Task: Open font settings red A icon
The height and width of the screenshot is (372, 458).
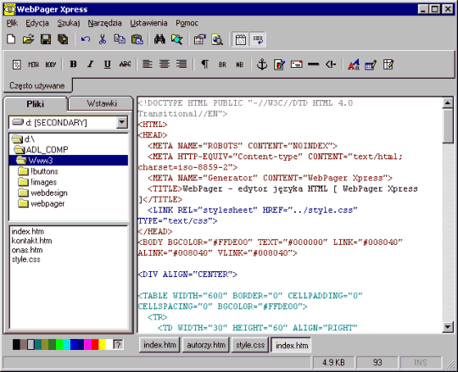Action: click(x=354, y=64)
